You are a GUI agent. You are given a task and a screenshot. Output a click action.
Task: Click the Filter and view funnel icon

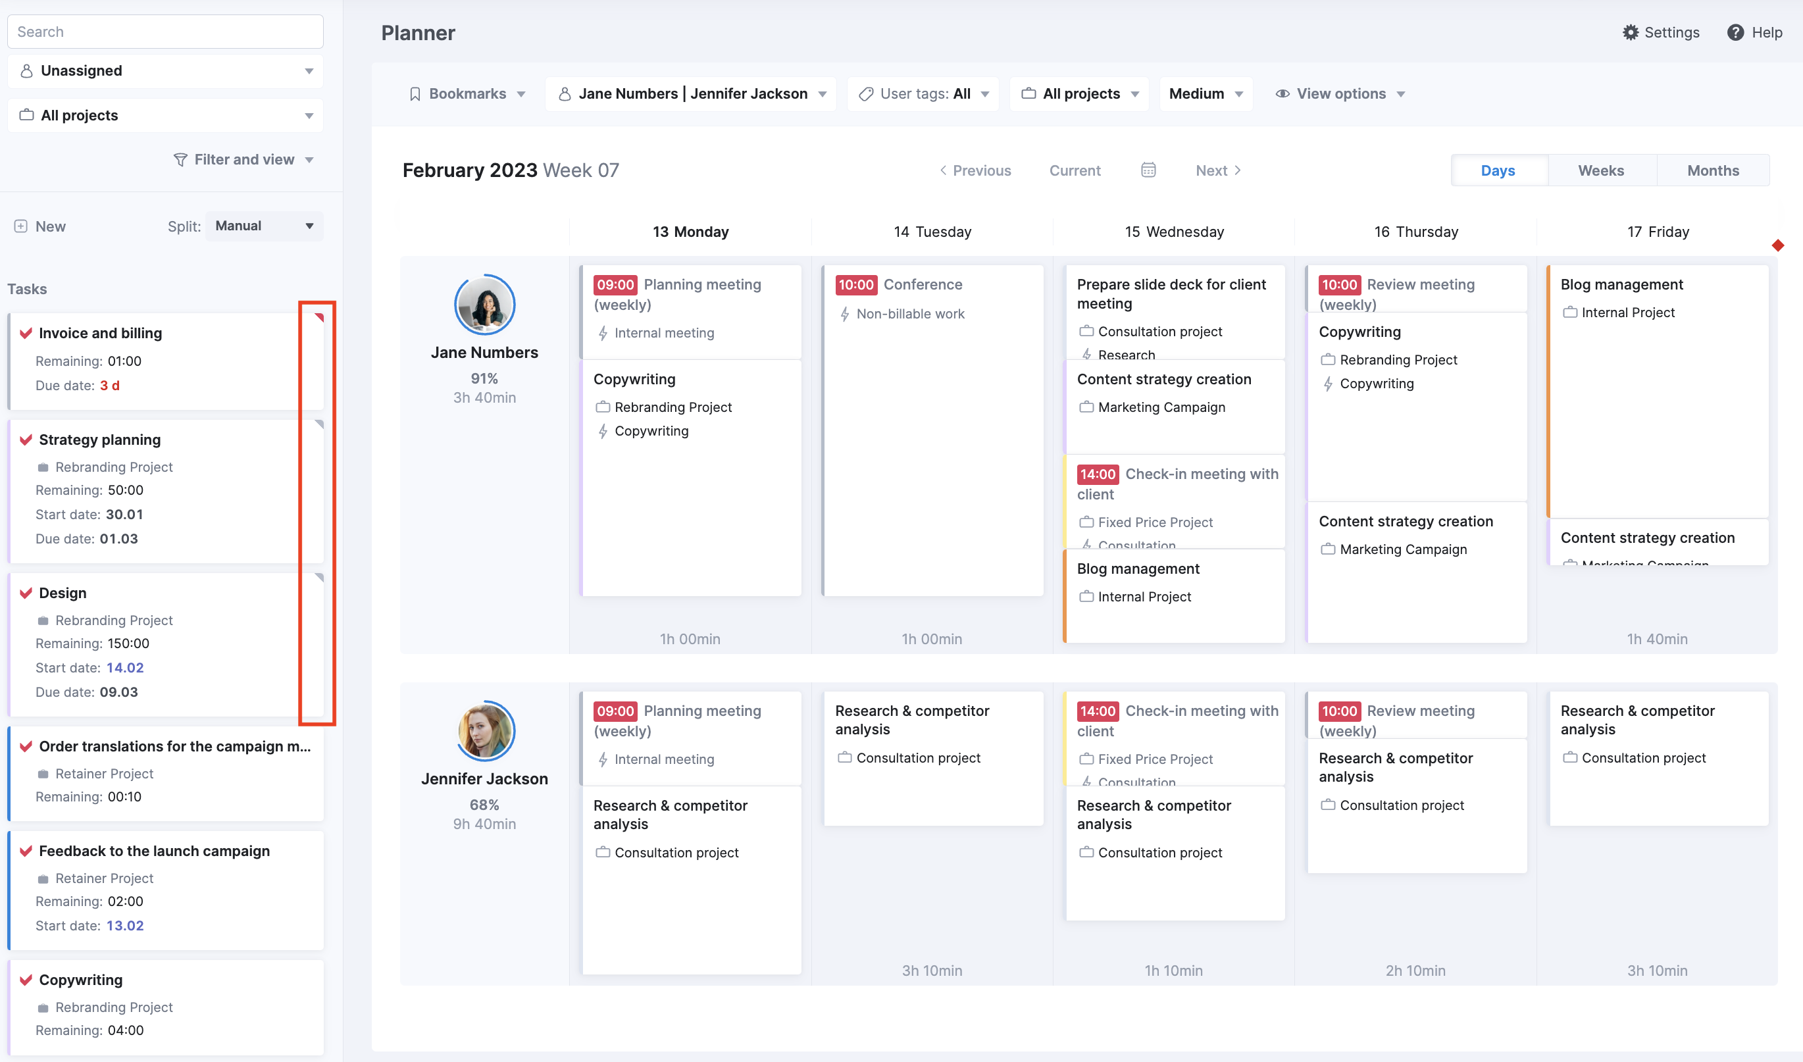180,160
